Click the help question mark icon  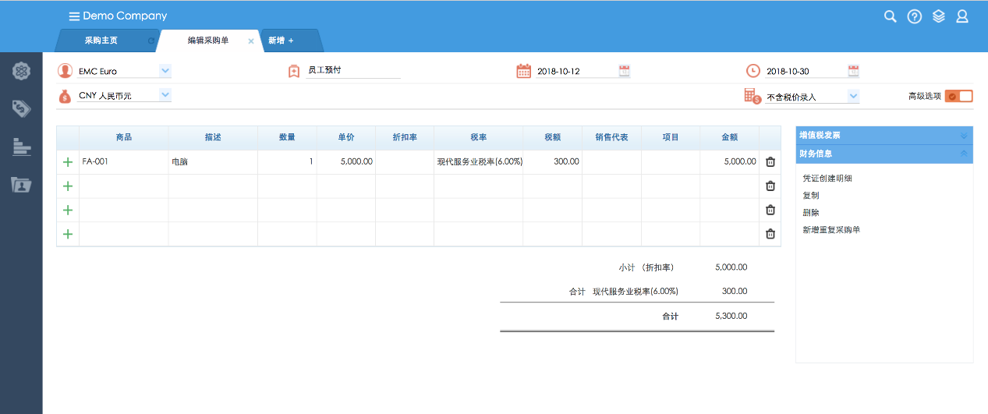pyautogui.click(x=915, y=16)
